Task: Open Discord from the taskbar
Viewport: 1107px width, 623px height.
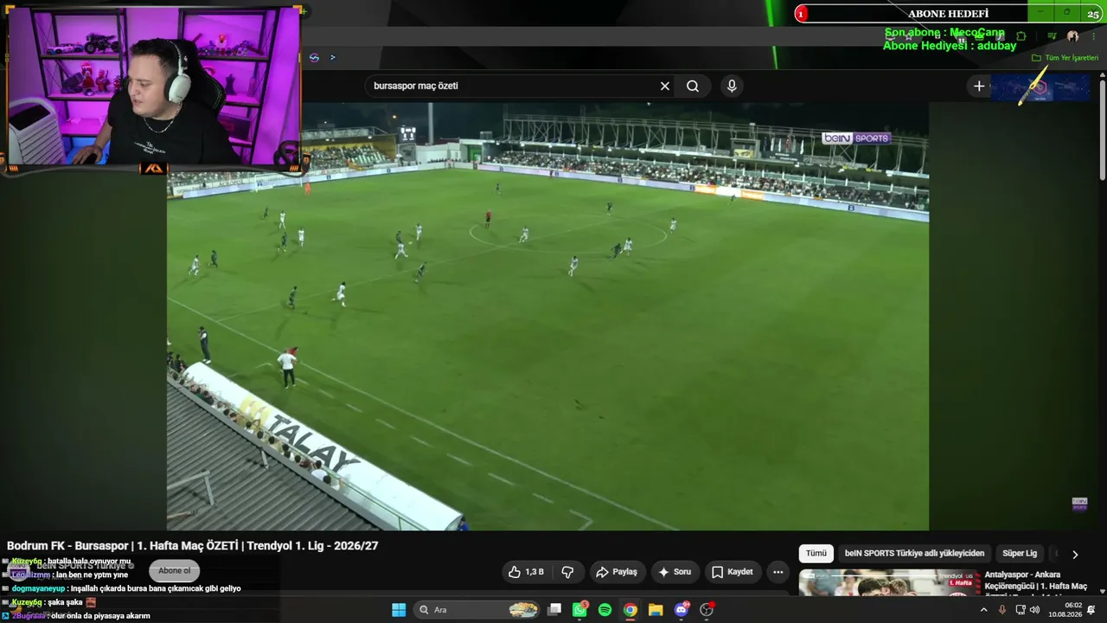Action: pyautogui.click(x=681, y=610)
